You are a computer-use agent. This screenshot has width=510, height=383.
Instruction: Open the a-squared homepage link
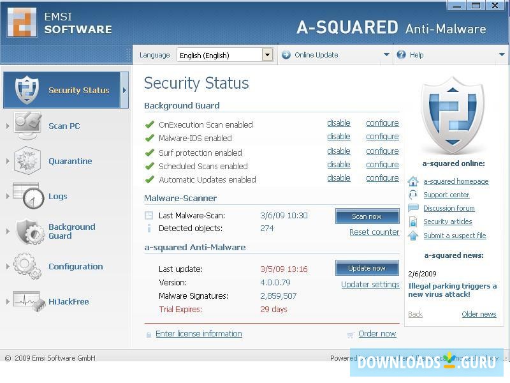pyautogui.click(x=456, y=181)
